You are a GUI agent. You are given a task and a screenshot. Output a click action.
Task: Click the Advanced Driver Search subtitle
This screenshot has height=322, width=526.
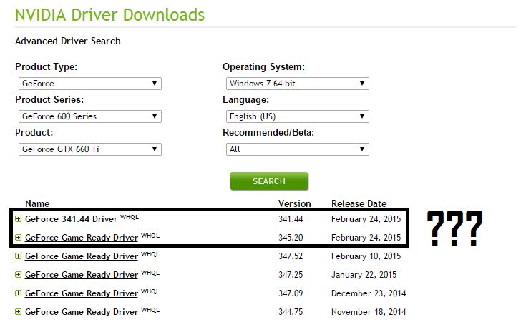[x=68, y=41]
